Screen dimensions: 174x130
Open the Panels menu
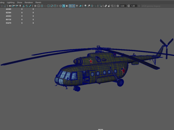(38, 3)
